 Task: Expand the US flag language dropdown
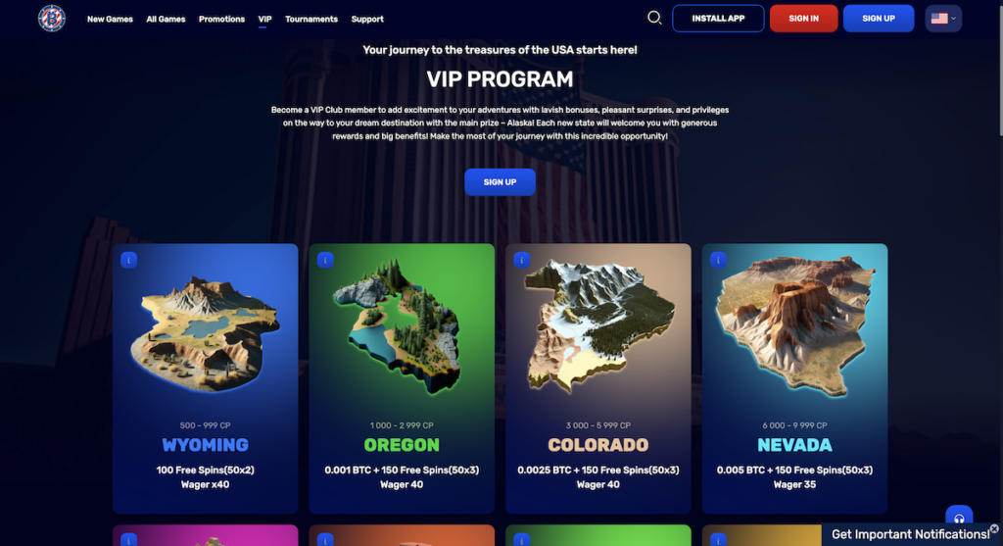(943, 19)
